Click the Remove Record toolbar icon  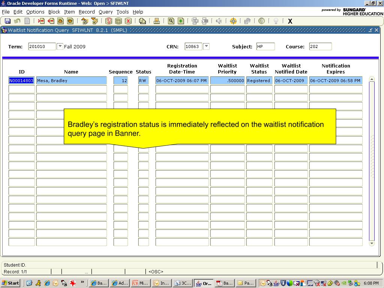pos(51,21)
